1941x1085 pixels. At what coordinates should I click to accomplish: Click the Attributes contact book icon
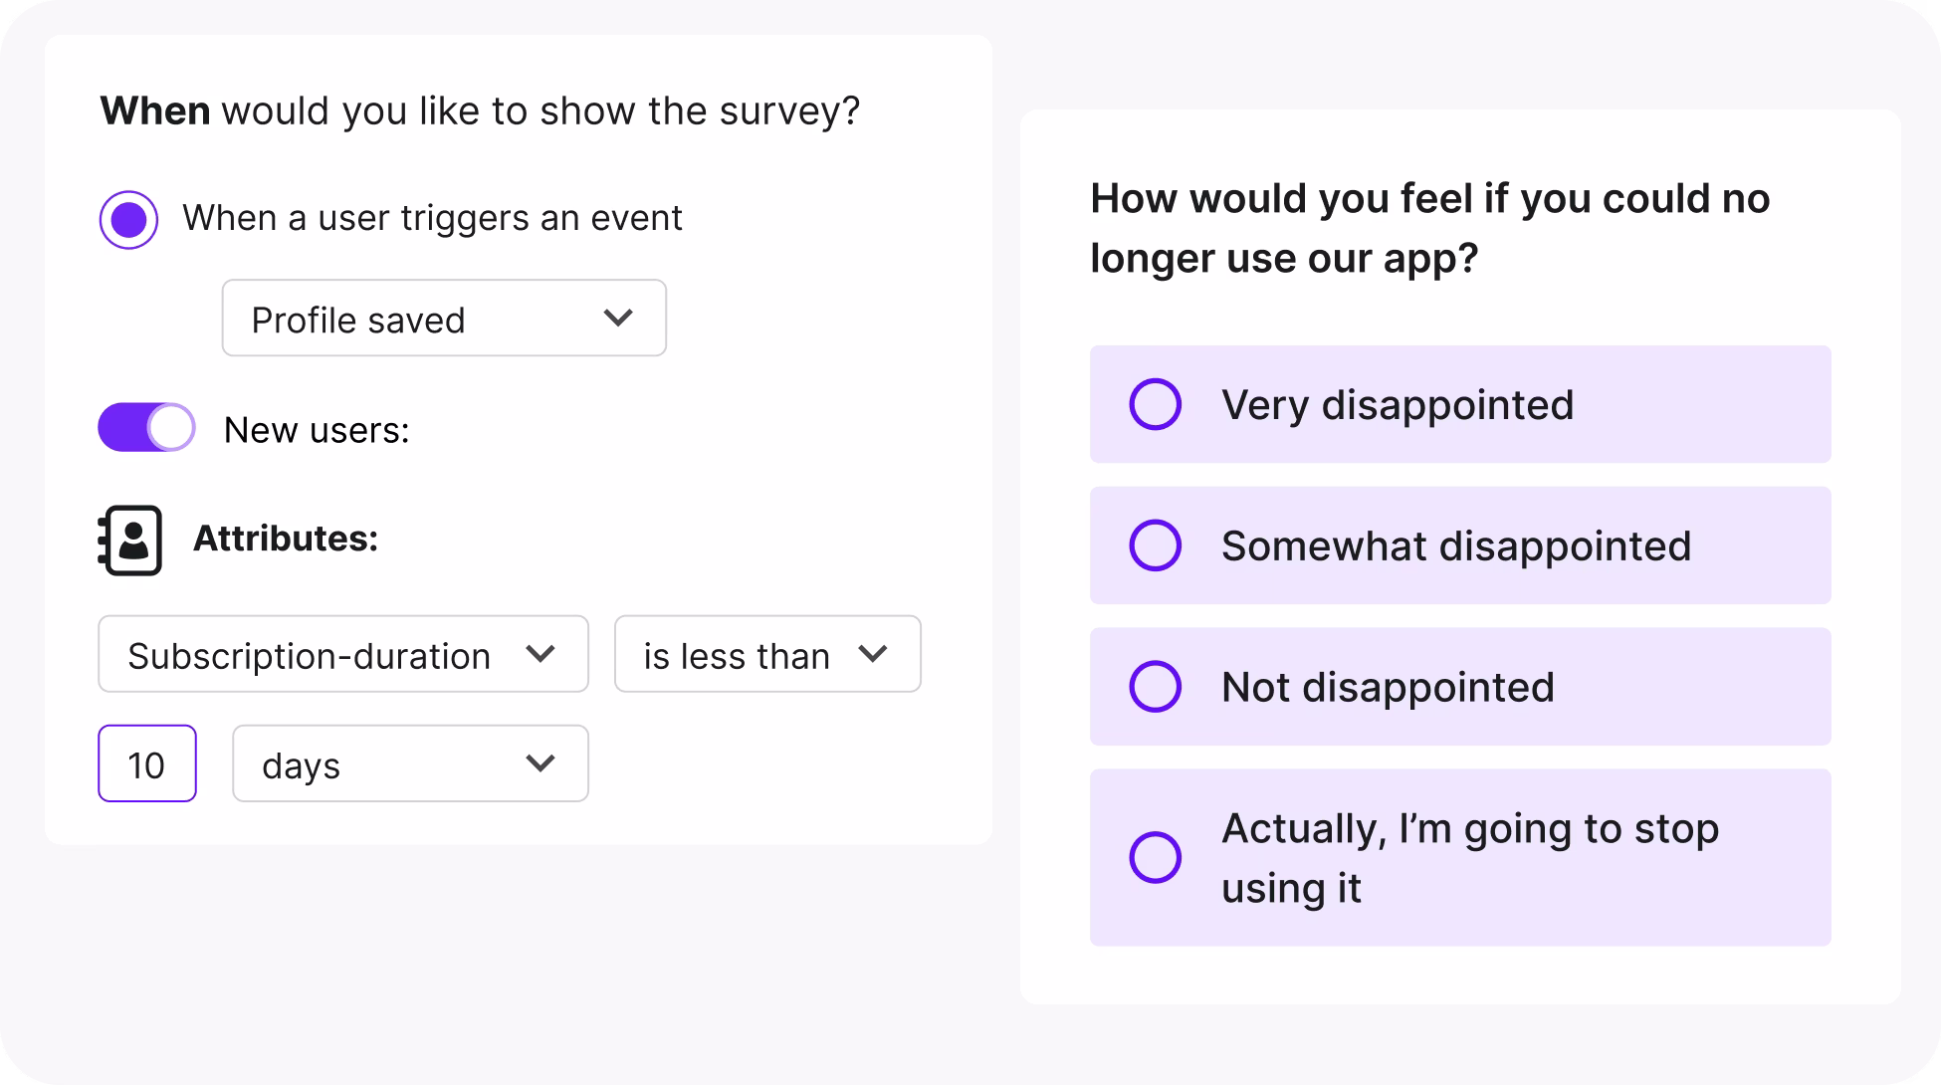[130, 540]
